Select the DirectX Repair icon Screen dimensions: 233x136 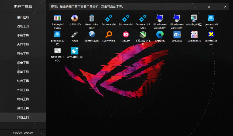211,34
